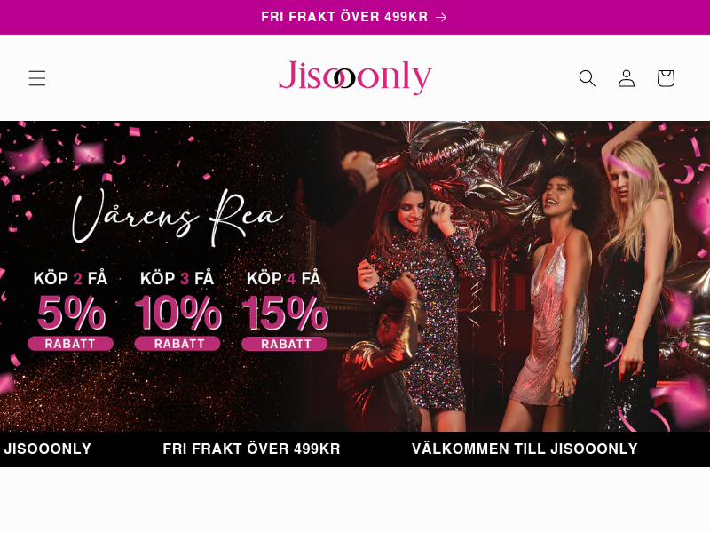Click the 5% Rabatt pink pill label
The width and height of the screenshot is (710, 533).
(x=71, y=344)
